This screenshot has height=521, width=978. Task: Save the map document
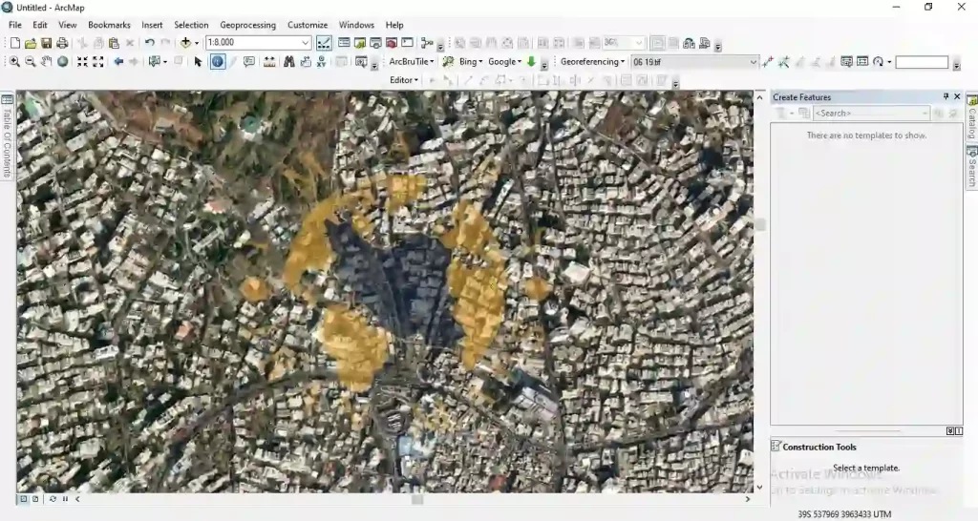coord(46,43)
